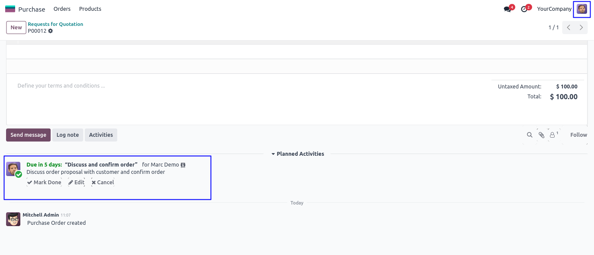Open Requests for Quotation breadcrumb link
The width and height of the screenshot is (594, 255).
pos(55,24)
